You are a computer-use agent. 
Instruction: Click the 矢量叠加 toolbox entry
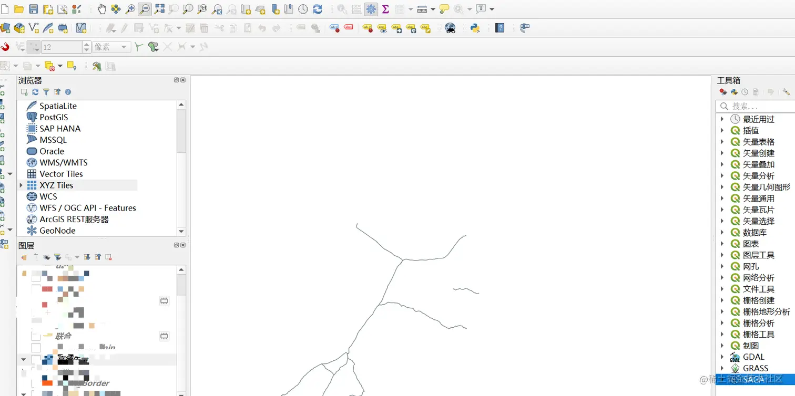tap(759, 164)
